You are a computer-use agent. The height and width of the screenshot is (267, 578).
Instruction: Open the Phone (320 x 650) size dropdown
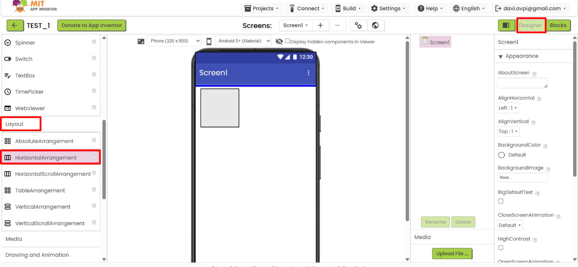(x=174, y=41)
